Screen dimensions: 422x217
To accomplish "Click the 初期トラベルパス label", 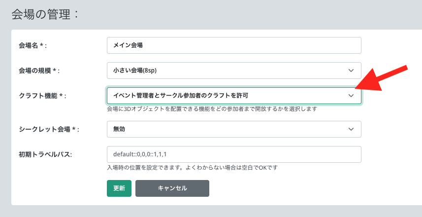I will (x=45, y=155).
